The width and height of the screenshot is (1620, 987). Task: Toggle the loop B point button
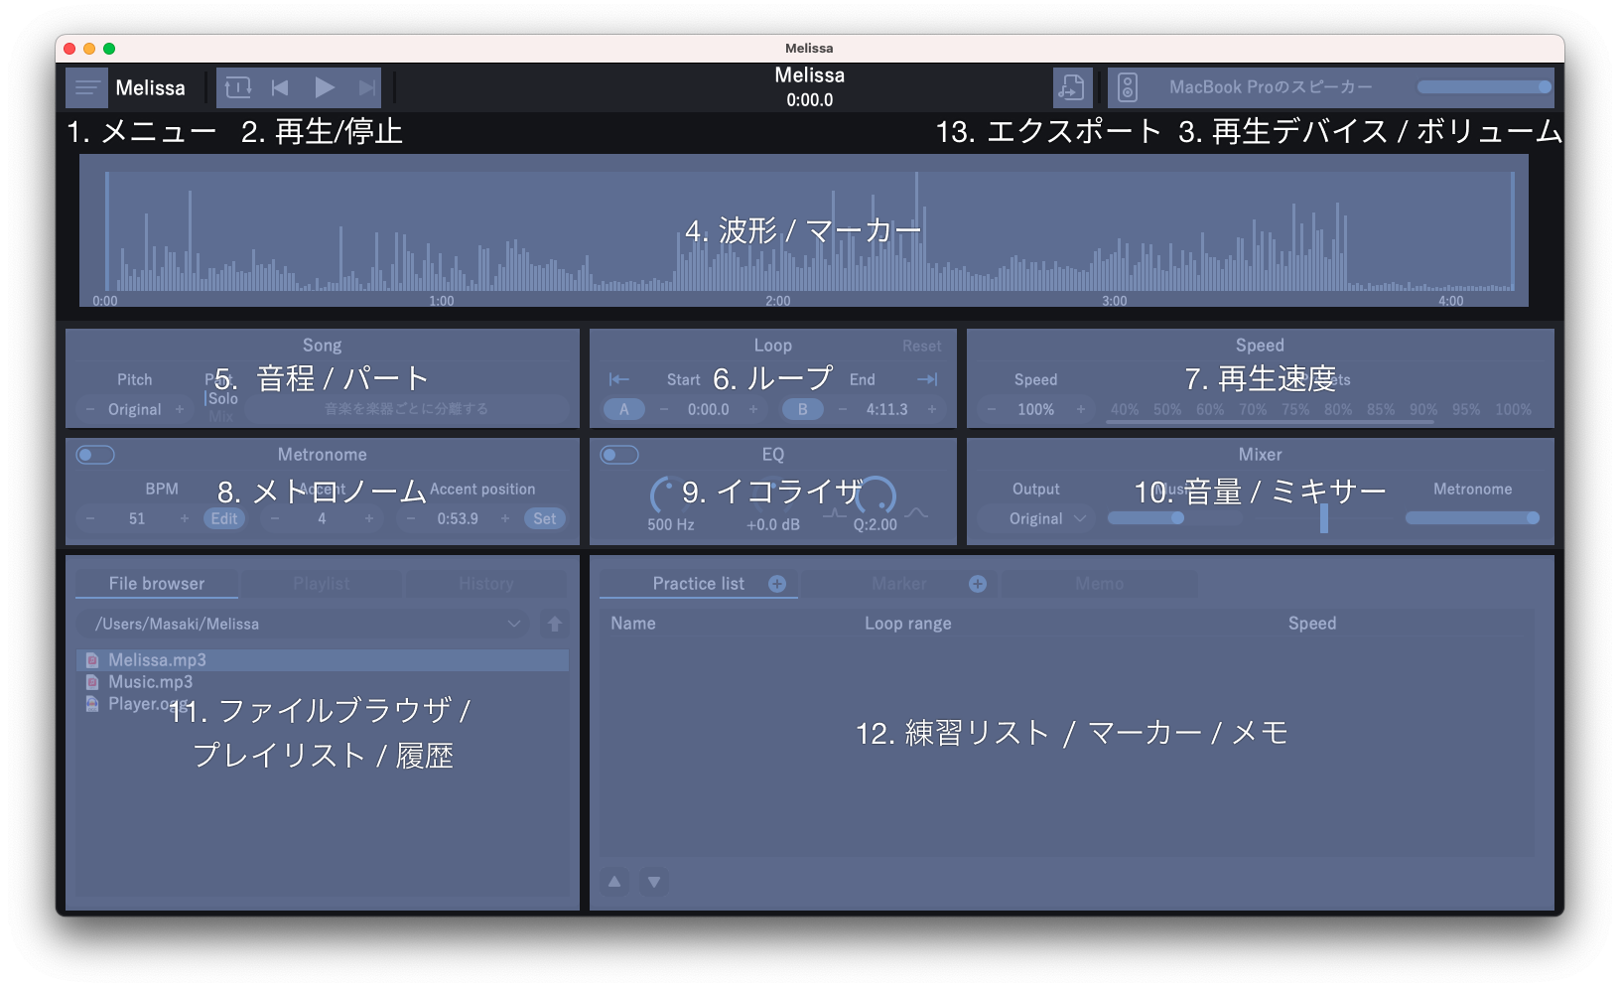point(803,409)
